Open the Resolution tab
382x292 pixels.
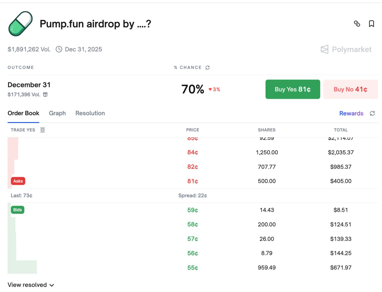pos(90,113)
